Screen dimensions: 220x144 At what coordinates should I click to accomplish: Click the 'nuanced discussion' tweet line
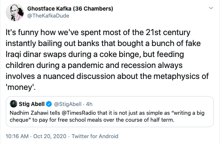(x=107, y=76)
